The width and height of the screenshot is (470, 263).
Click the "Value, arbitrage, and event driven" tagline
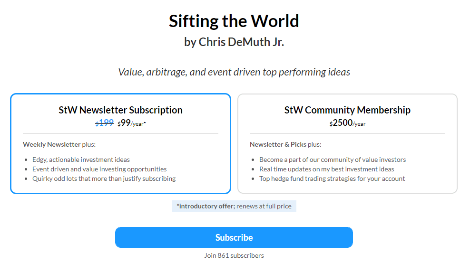pos(234,72)
